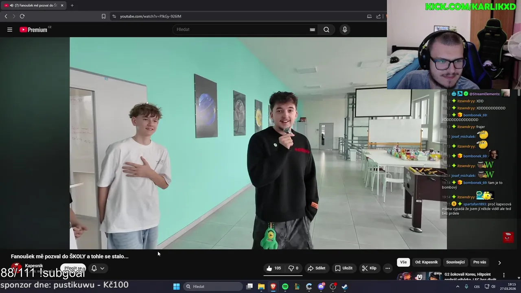Click the red emote icon in chat overlay
The image size is (521, 293).
pos(508,237)
